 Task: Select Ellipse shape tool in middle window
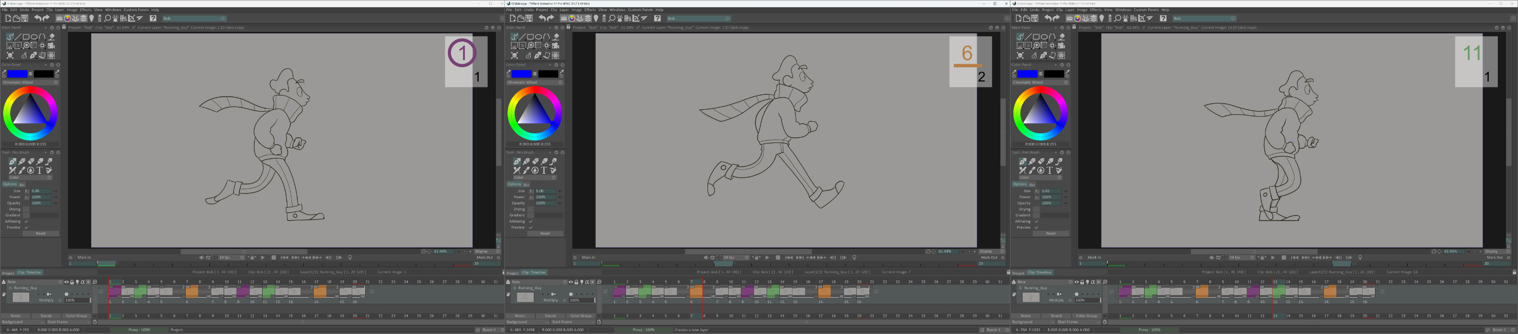538,36
